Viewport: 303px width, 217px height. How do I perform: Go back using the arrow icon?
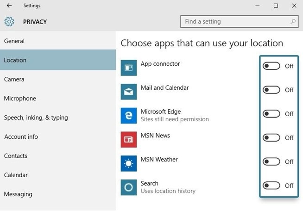click(x=9, y=6)
